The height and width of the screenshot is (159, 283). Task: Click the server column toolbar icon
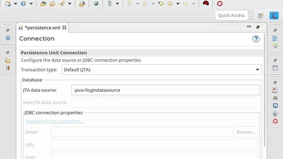tap(109, 4)
